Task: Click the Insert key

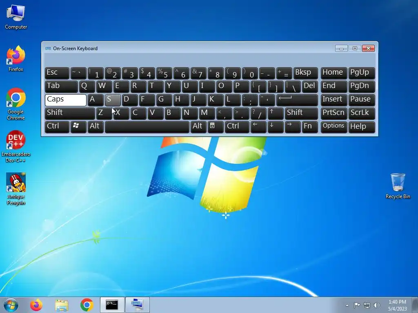Action: pyautogui.click(x=334, y=100)
